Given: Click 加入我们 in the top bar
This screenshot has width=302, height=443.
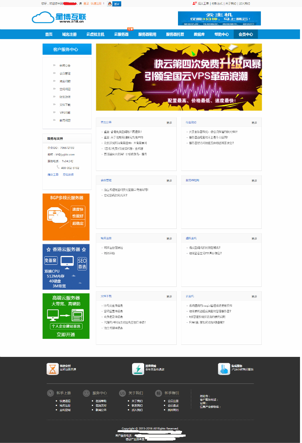Looking at the screenshot, I should coord(244,4).
